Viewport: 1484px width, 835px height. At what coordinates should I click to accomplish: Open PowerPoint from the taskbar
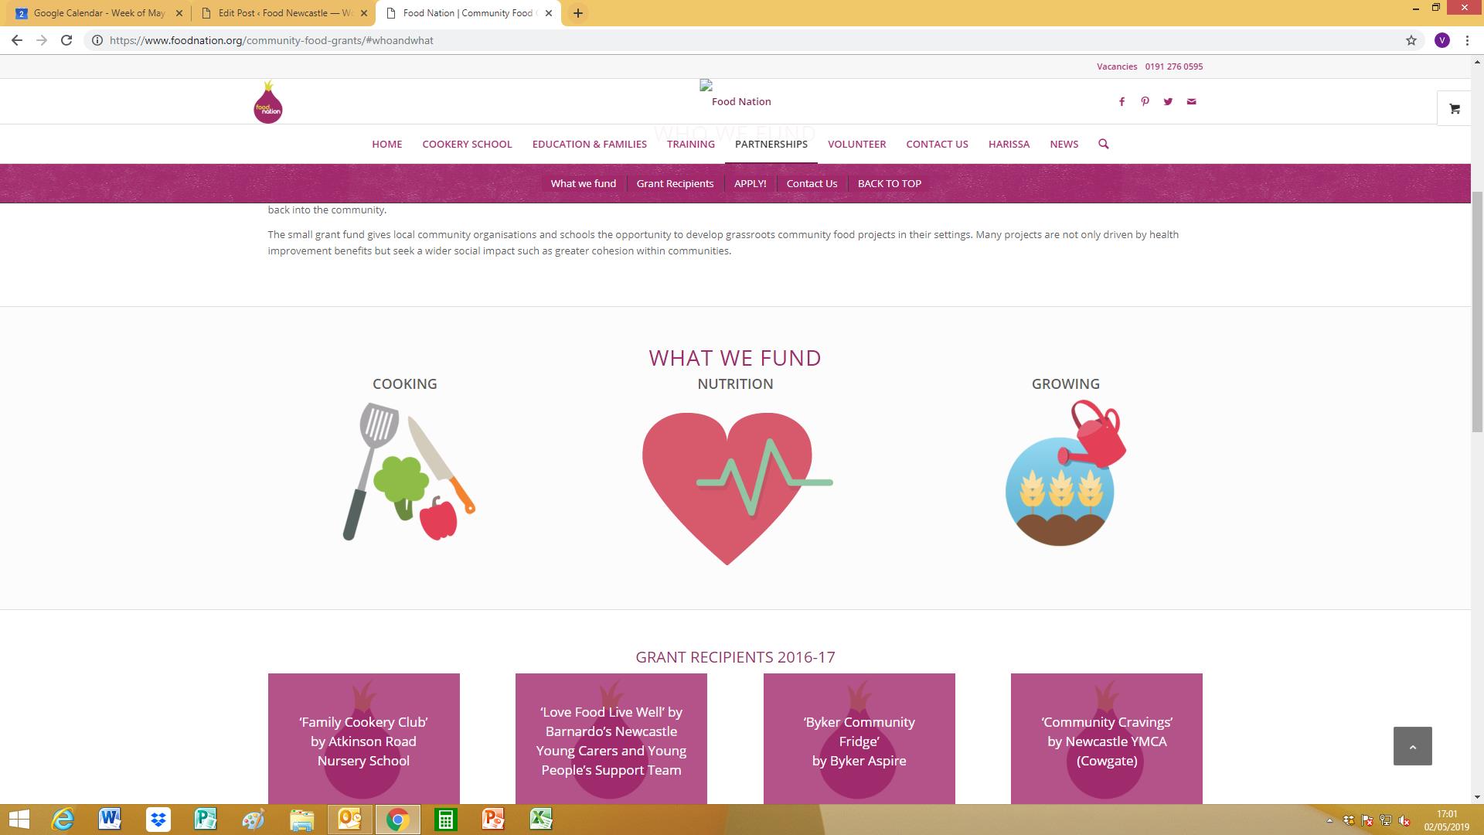click(493, 819)
